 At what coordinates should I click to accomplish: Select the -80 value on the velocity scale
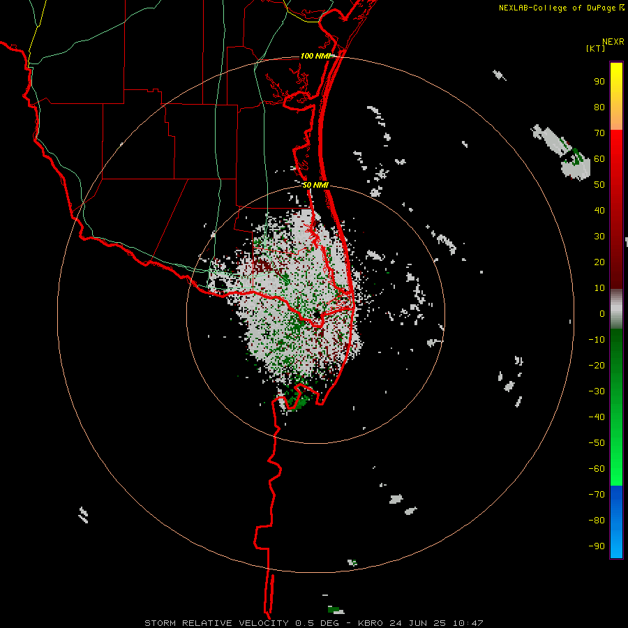597,521
